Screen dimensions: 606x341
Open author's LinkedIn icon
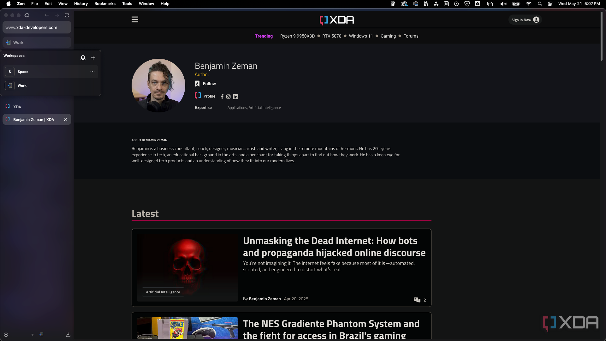pyautogui.click(x=236, y=97)
